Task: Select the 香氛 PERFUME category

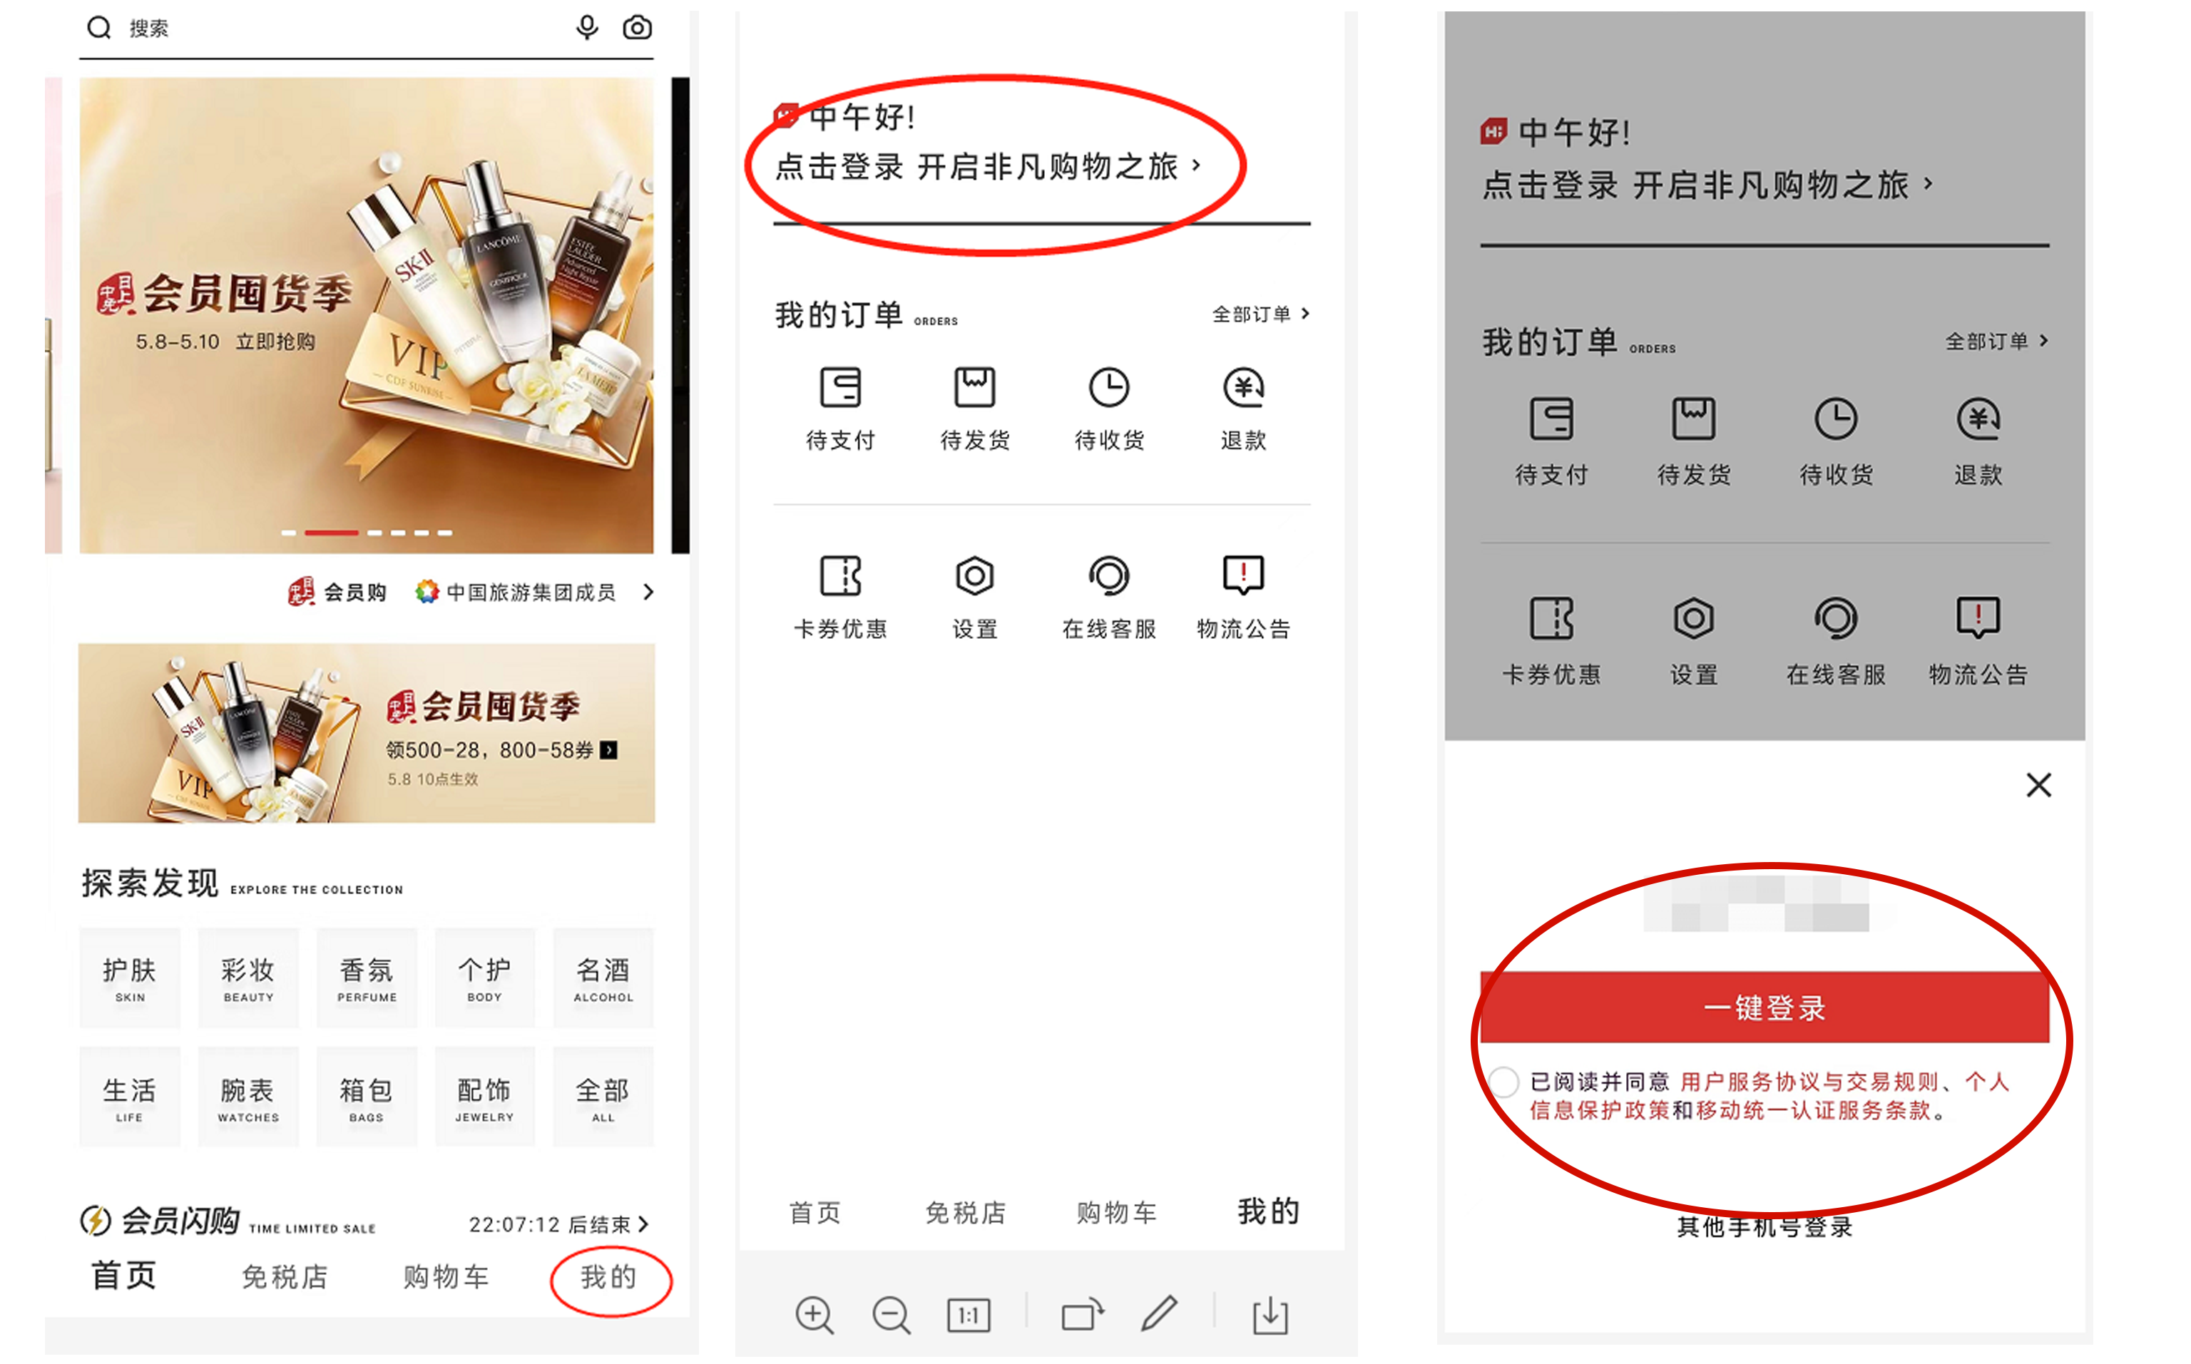Action: click(x=367, y=978)
